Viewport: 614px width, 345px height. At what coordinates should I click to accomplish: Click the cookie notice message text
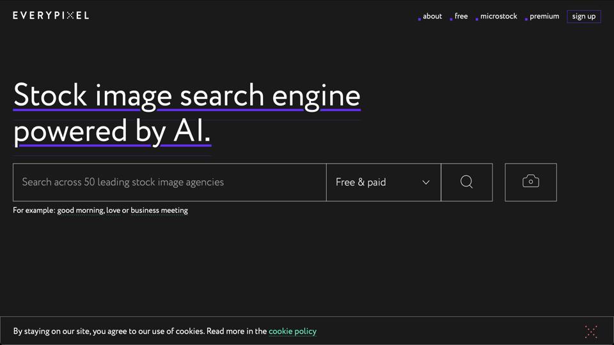coord(140,331)
